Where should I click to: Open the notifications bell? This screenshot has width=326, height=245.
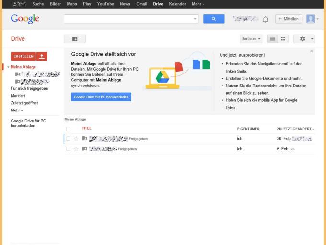[265, 19]
